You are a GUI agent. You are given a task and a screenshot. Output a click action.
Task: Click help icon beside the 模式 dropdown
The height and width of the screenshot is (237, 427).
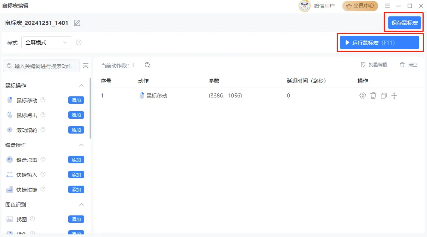(x=79, y=42)
